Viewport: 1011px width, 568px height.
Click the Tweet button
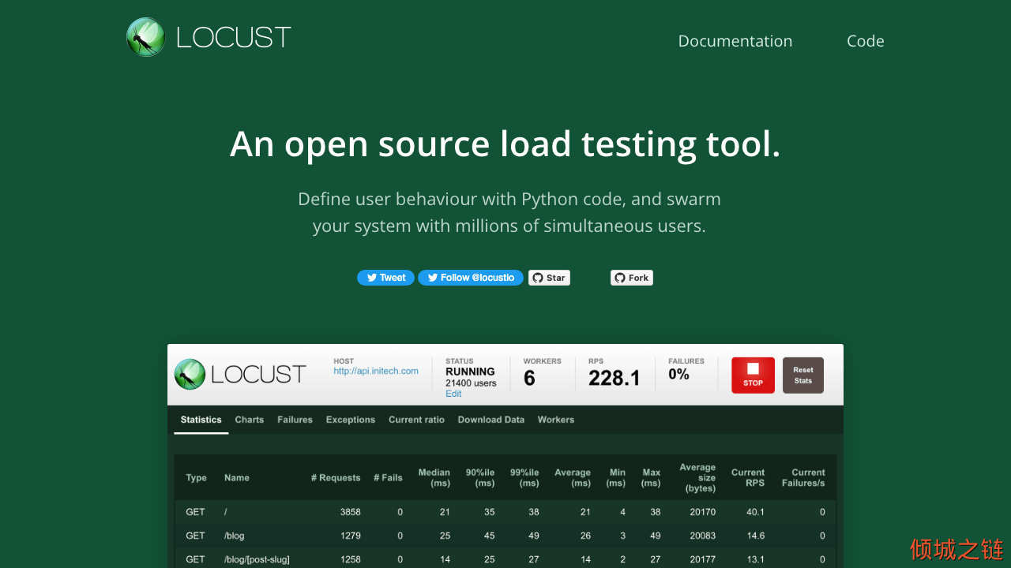pyautogui.click(x=385, y=278)
